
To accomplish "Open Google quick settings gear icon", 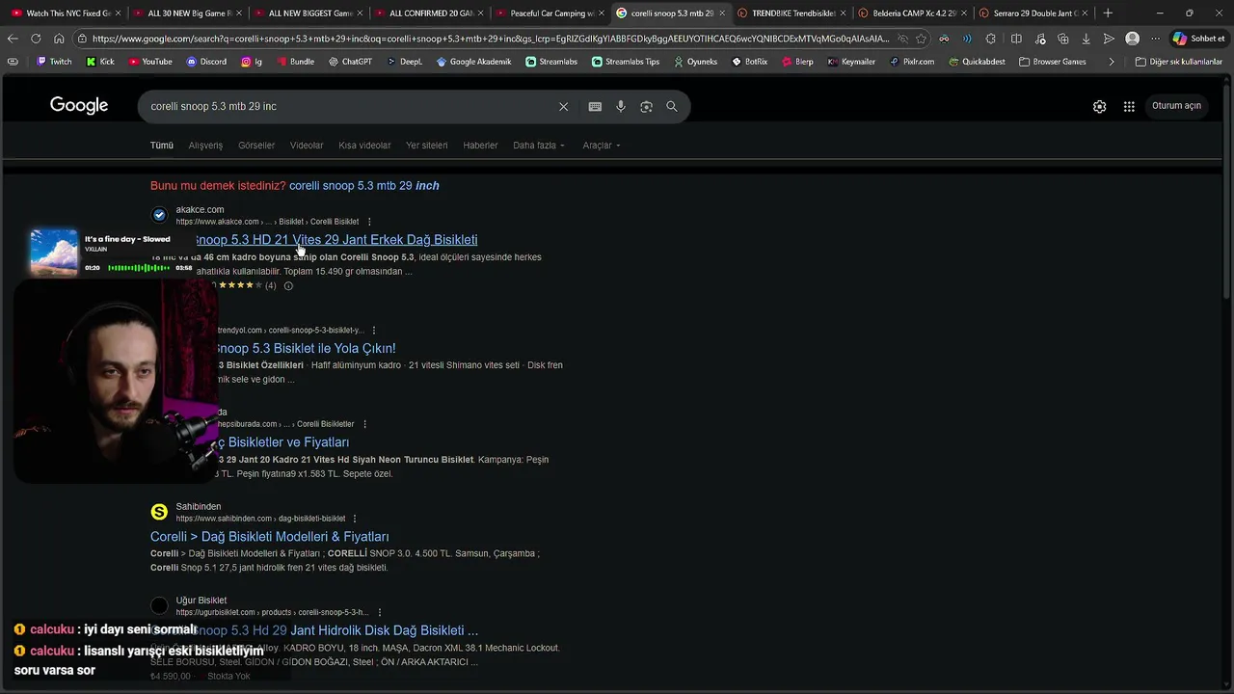I will [1100, 106].
